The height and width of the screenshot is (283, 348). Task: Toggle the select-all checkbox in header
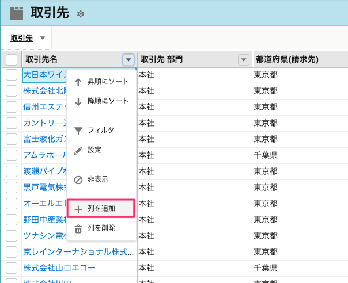[x=12, y=60]
